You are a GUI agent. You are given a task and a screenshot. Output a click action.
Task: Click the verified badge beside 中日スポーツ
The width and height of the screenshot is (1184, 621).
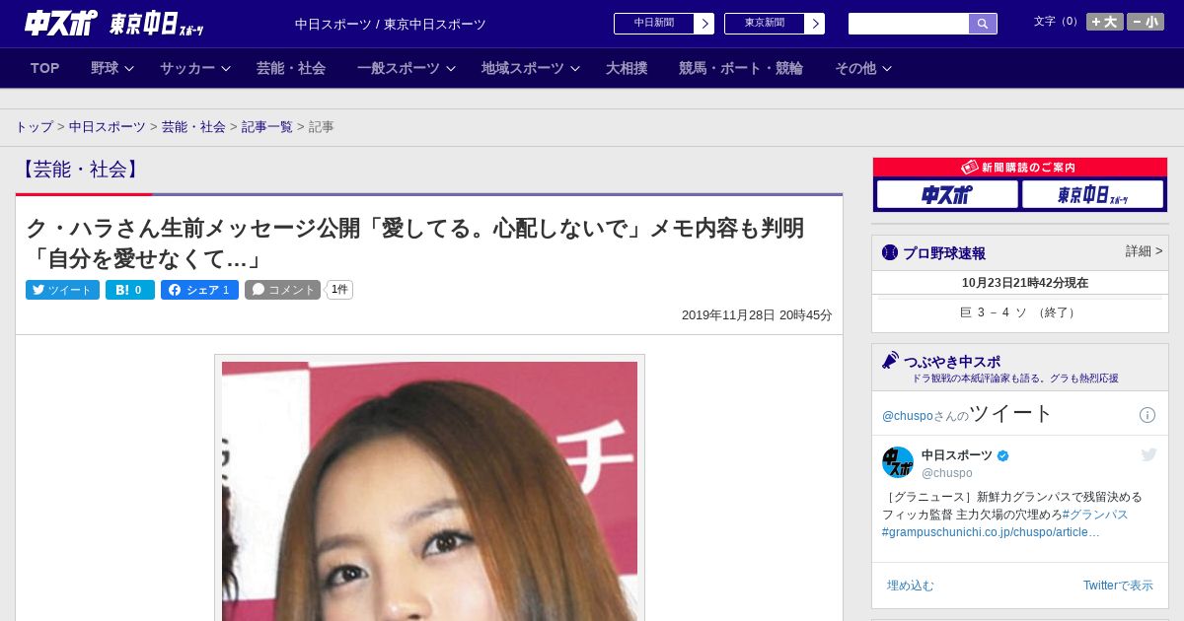click(x=1003, y=455)
